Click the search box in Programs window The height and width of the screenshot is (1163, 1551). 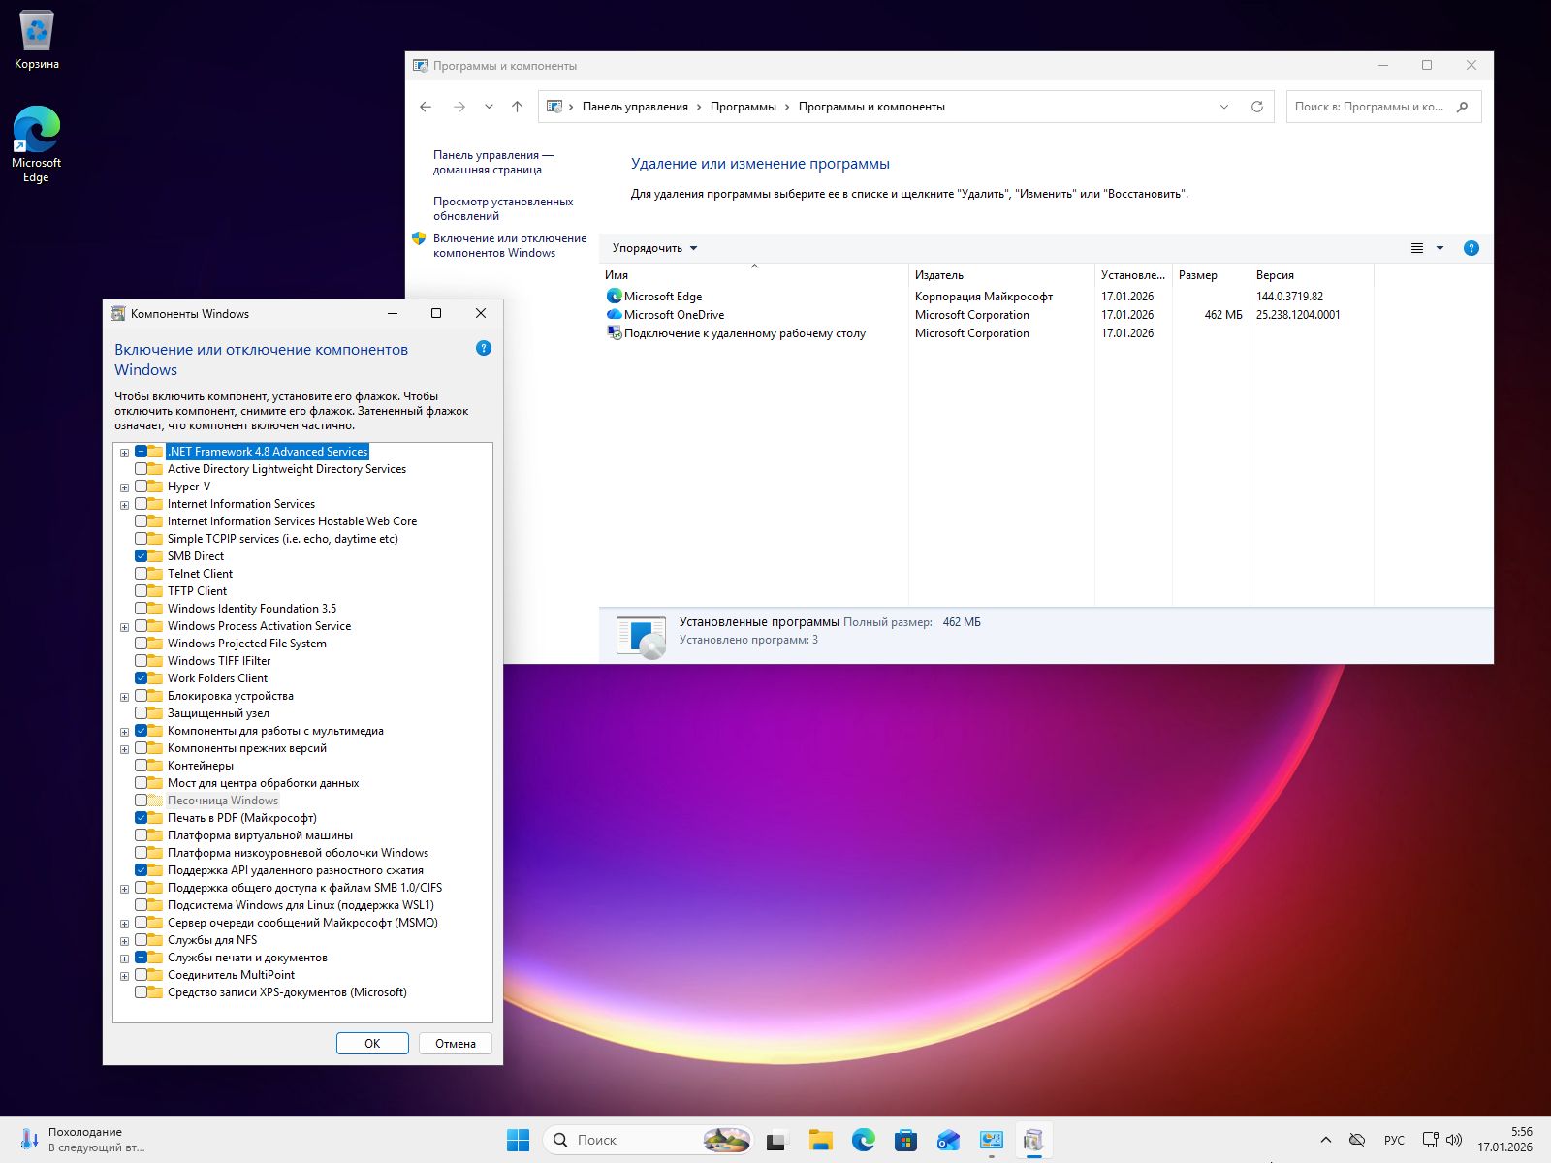(1369, 107)
